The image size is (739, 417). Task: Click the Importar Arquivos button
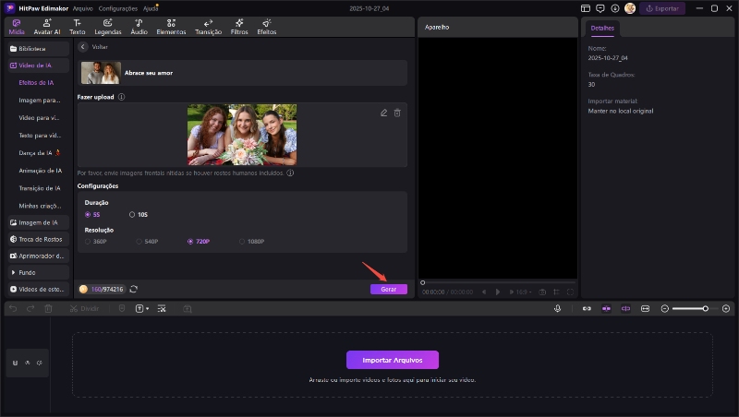(x=392, y=360)
